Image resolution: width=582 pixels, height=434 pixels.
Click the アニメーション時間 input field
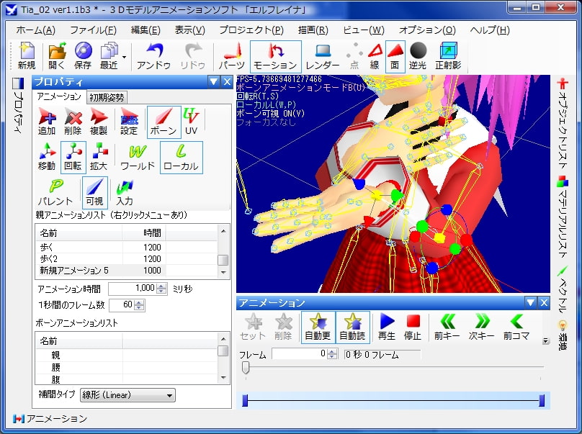133,288
